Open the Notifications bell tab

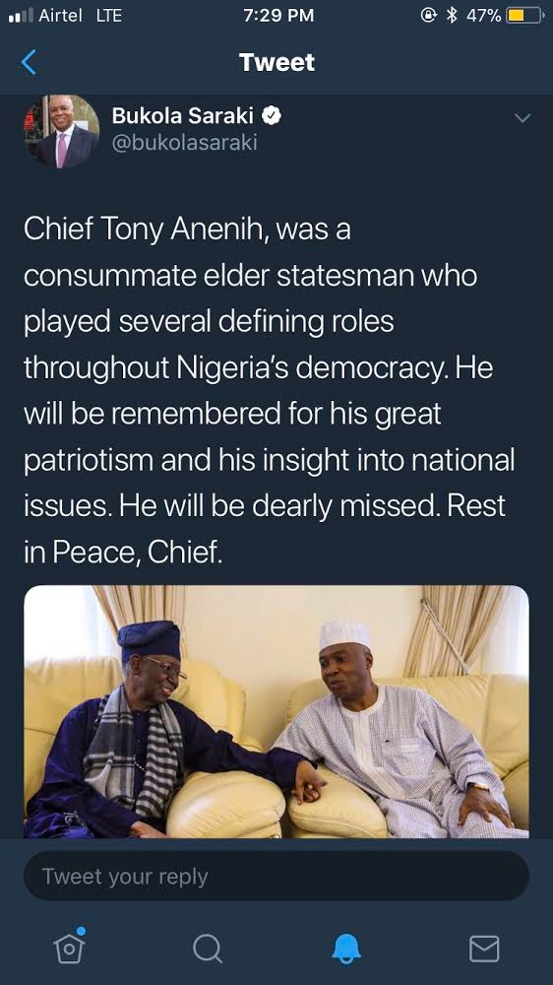[x=346, y=948]
